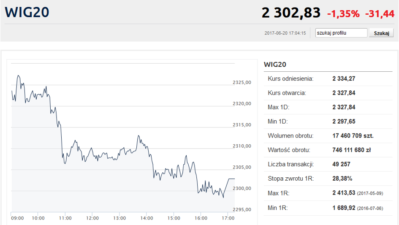Screen dimensions: 399x225
Task: Click the 17:00 time axis label
Action: [228, 218]
